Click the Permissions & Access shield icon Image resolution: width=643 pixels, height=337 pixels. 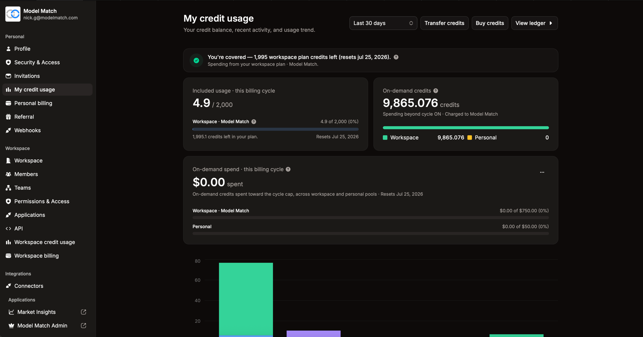point(8,201)
